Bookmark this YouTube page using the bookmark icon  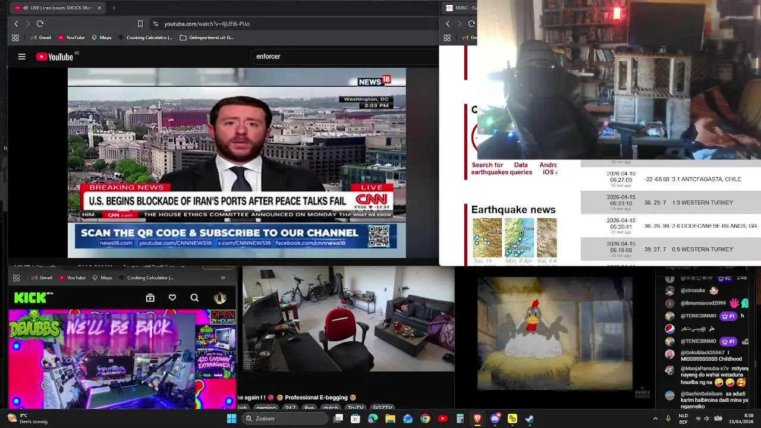140,24
